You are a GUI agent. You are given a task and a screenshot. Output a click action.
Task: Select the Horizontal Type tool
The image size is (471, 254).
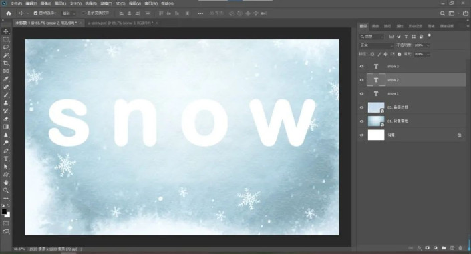pyautogui.click(x=6, y=159)
